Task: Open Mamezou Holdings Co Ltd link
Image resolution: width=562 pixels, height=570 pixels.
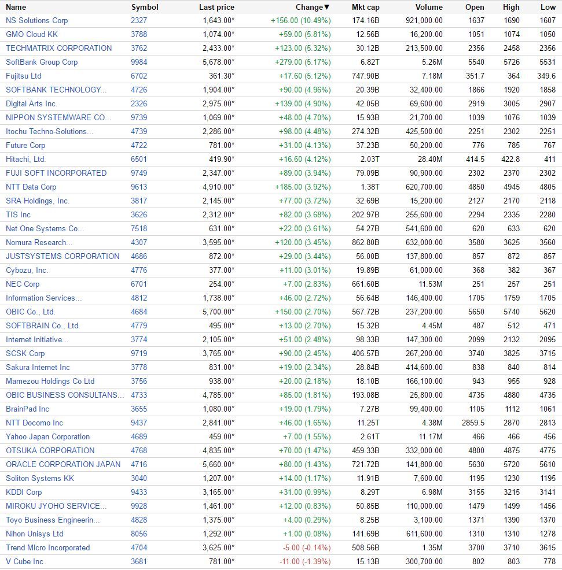Action: coord(50,382)
